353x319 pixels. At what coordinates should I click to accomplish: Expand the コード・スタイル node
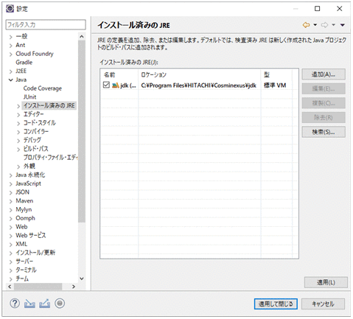(18, 123)
